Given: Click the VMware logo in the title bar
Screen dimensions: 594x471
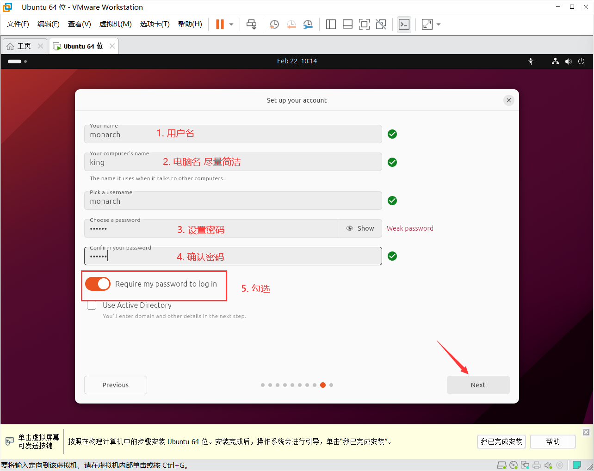Looking at the screenshot, I should tap(7, 7).
